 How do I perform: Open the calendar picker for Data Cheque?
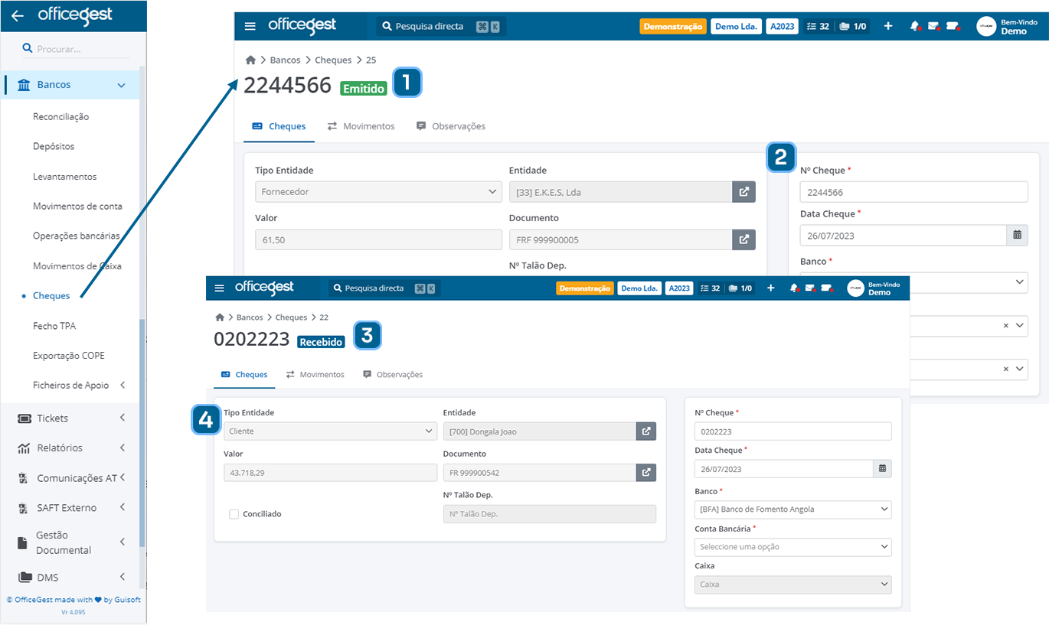pos(882,468)
